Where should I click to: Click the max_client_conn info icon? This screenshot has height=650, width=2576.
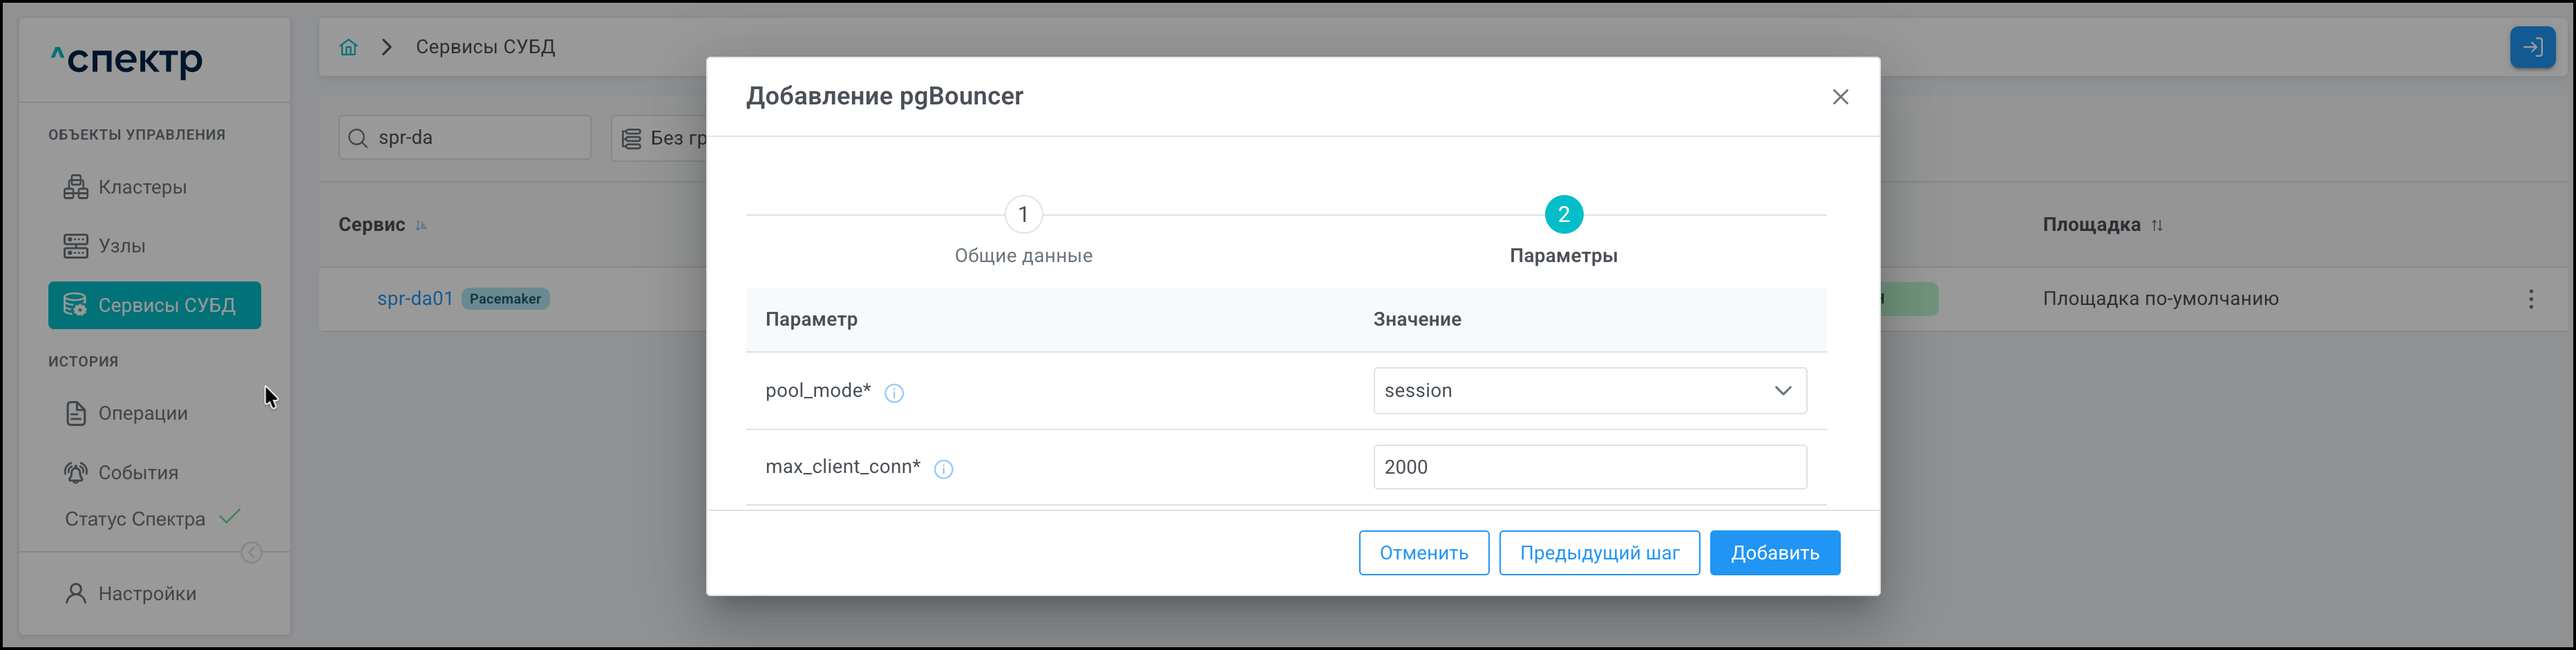point(943,469)
